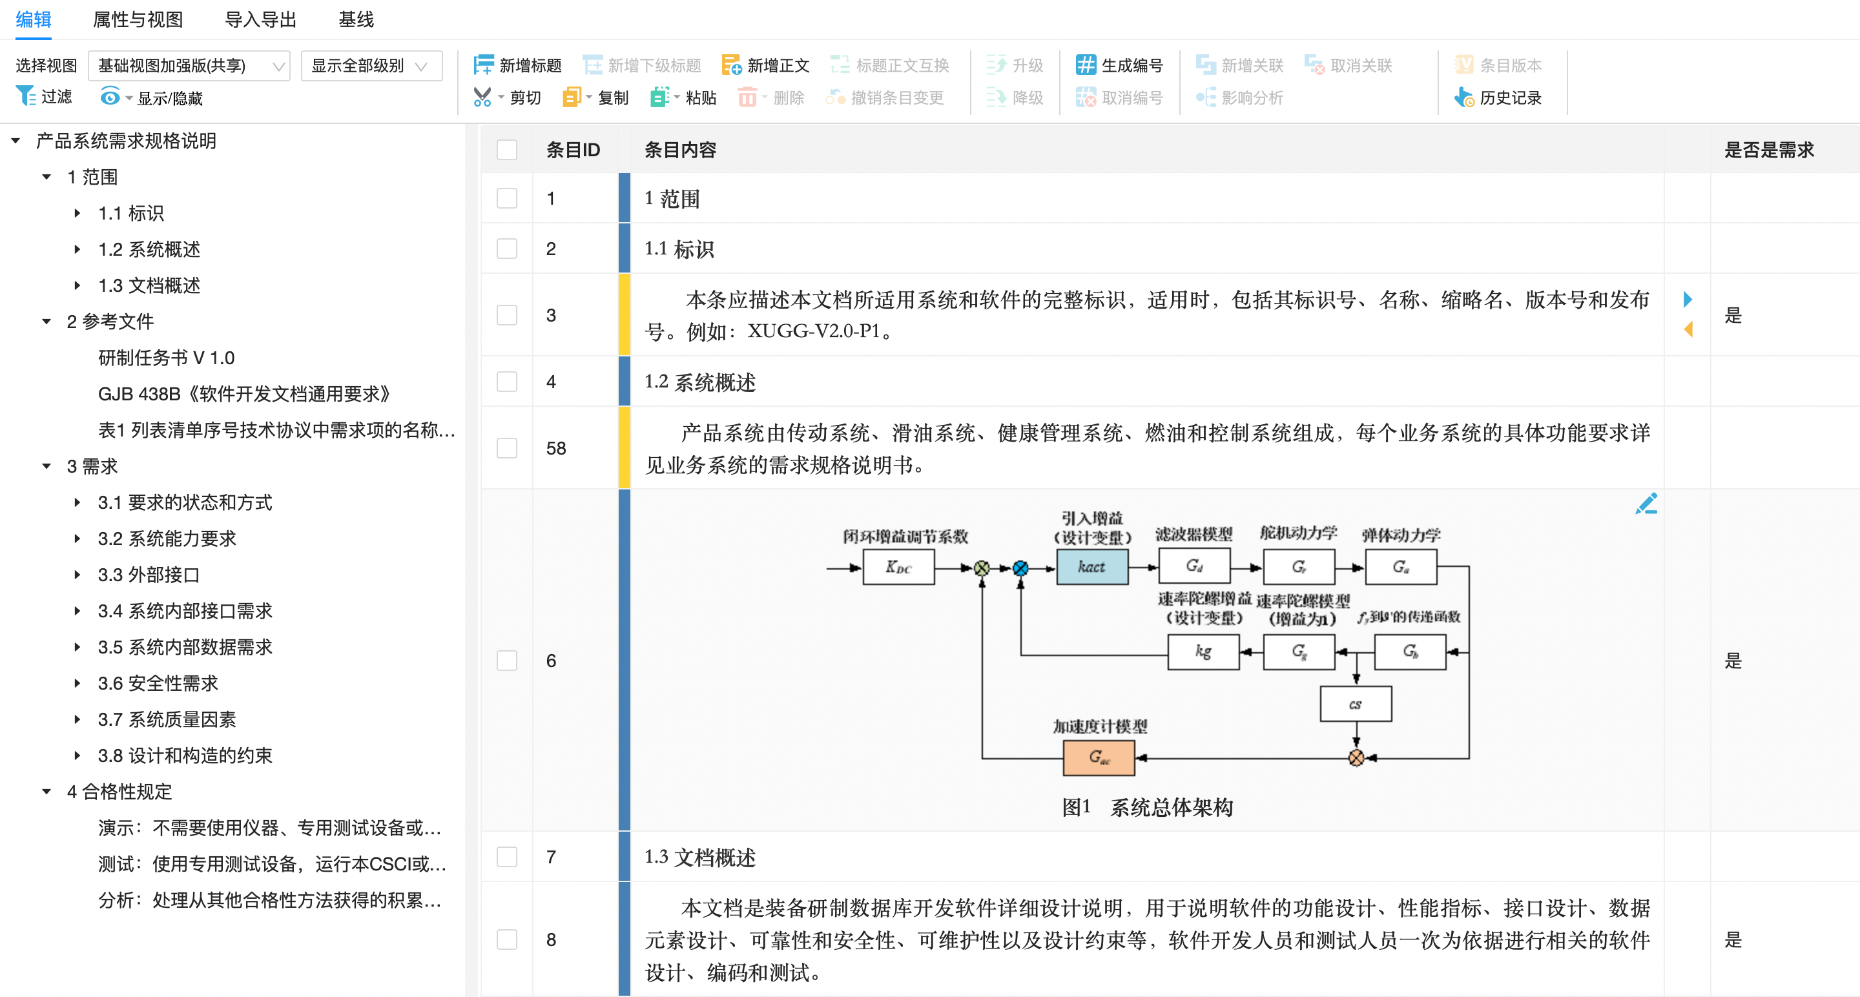
Task: Click the 粘贴 paste icon
Action: 659,97
